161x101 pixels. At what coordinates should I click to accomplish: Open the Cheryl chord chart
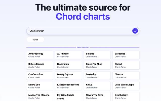[126, 65]
